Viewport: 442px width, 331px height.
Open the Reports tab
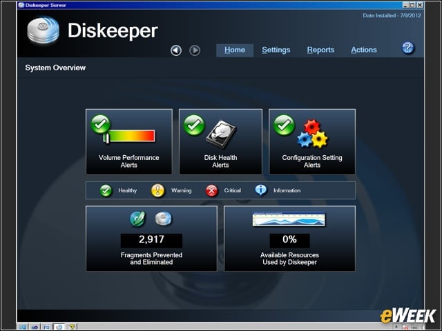pos(320,50)
